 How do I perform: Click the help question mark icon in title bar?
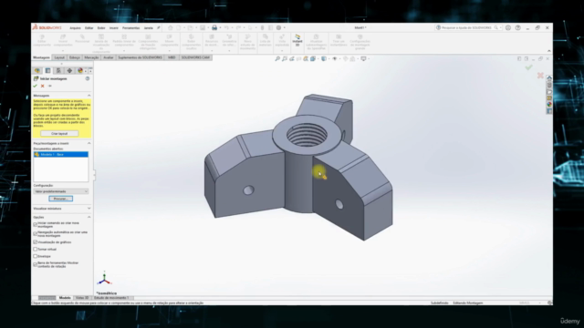tap(517, 28)
